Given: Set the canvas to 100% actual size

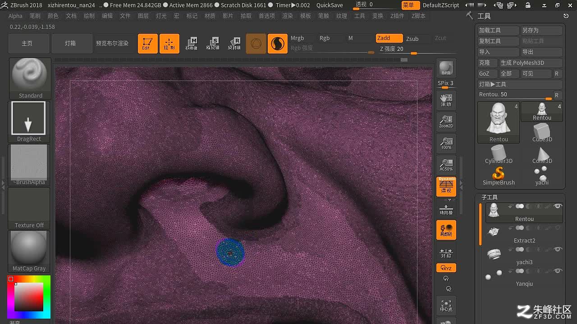Looking at the screenshot, I should tap(446, 143).
